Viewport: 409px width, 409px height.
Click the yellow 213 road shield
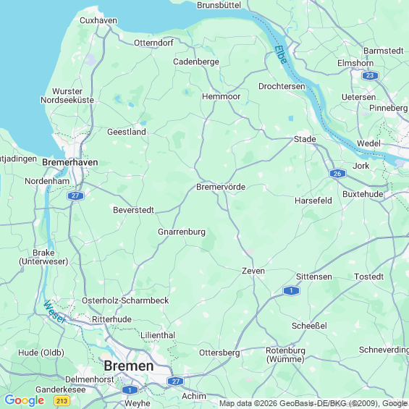(62, 400)
